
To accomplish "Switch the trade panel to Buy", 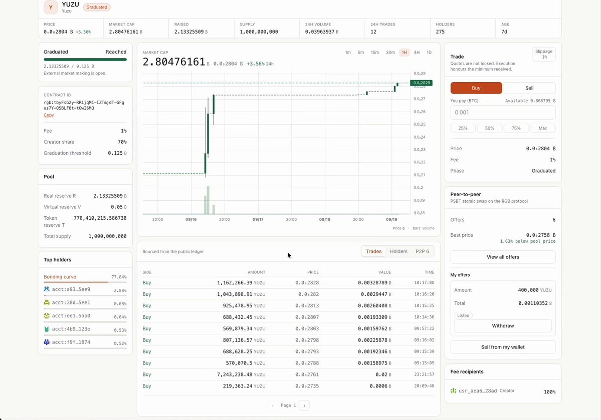I will (x=476, y=88).
